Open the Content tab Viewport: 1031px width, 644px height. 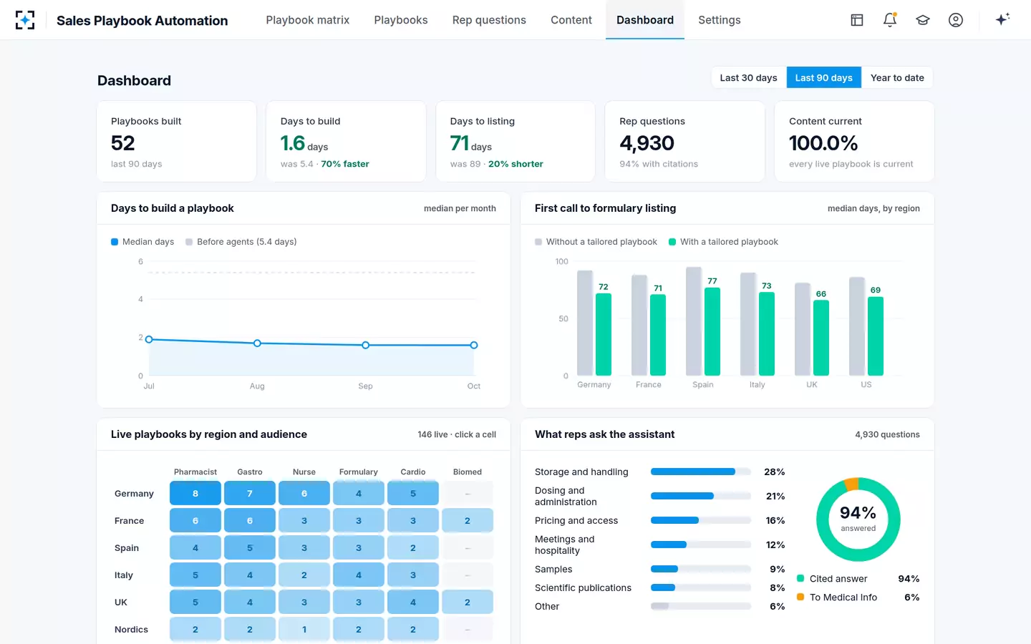point(571,20)
